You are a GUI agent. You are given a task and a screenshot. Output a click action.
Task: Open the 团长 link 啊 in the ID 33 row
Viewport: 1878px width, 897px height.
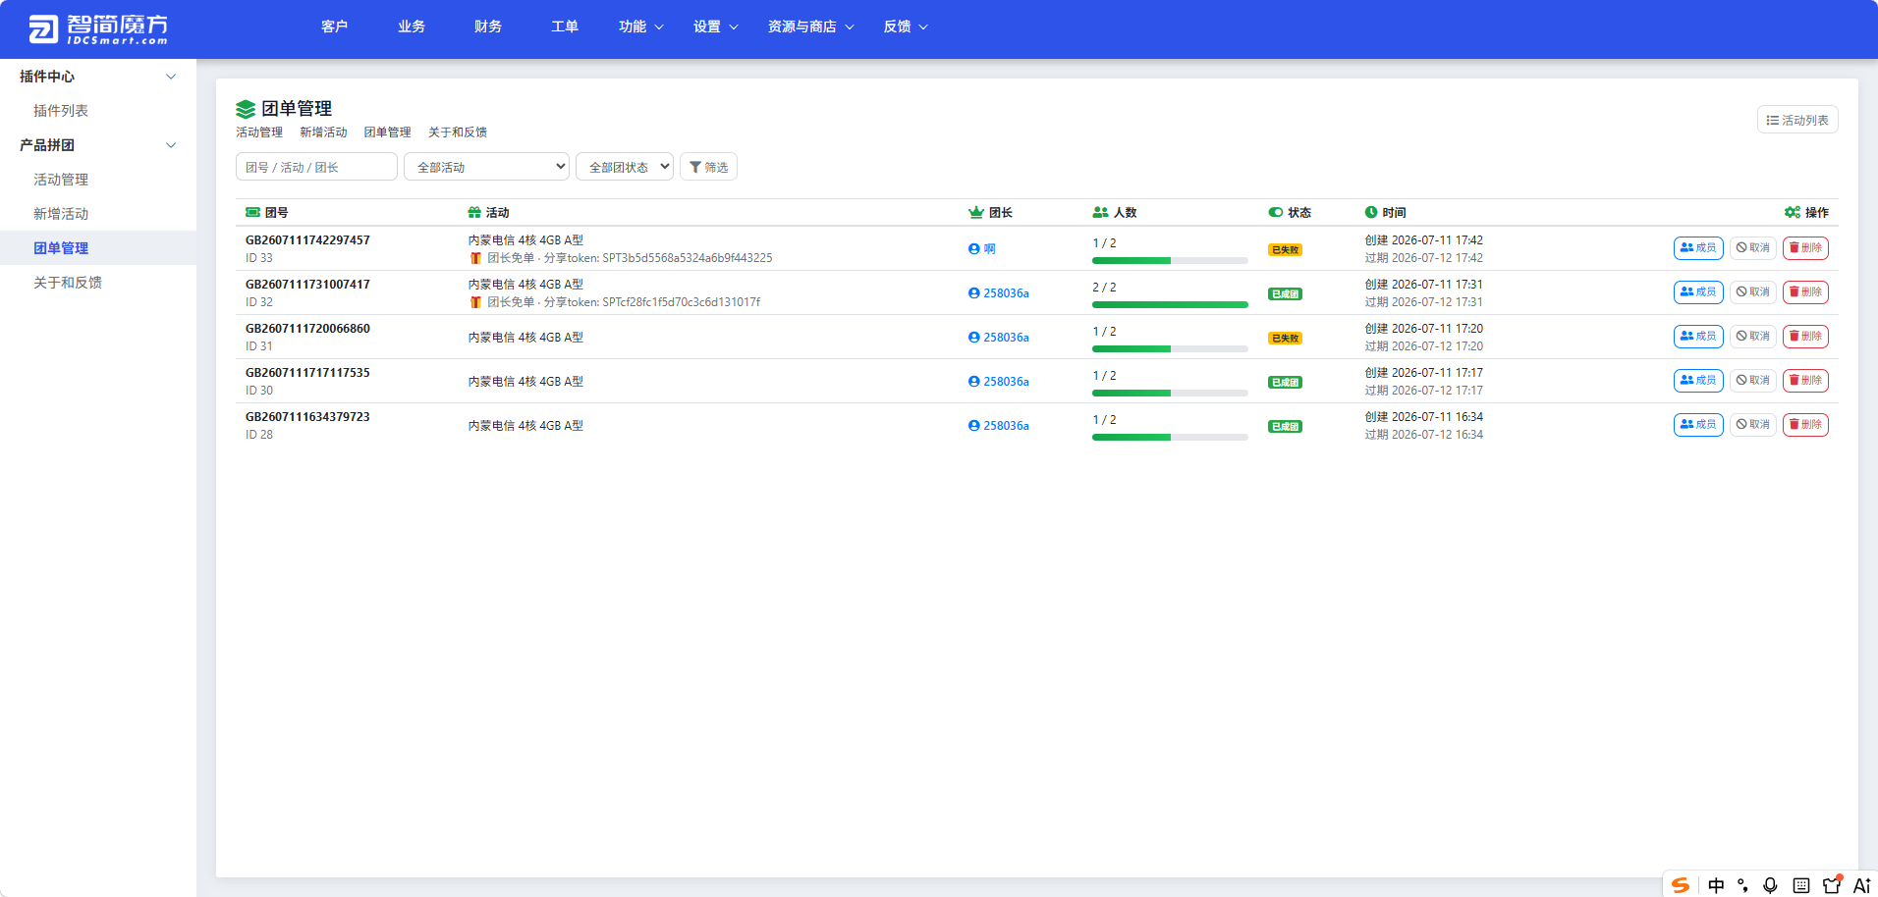point(982,249)
